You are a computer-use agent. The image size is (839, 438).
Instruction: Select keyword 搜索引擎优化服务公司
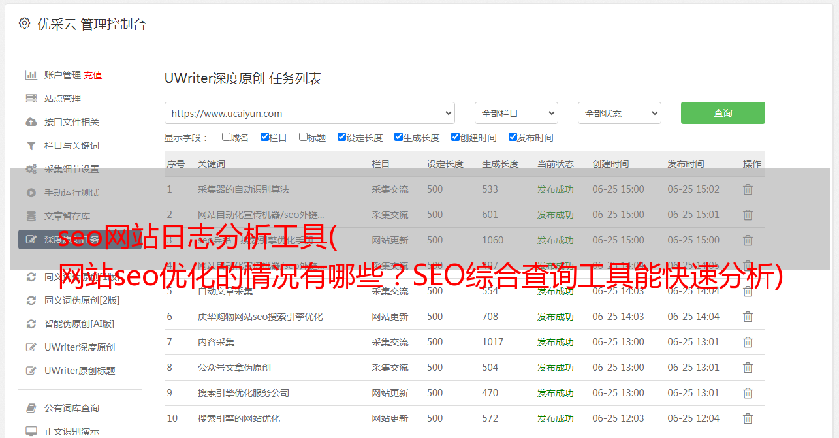[244, 393]
